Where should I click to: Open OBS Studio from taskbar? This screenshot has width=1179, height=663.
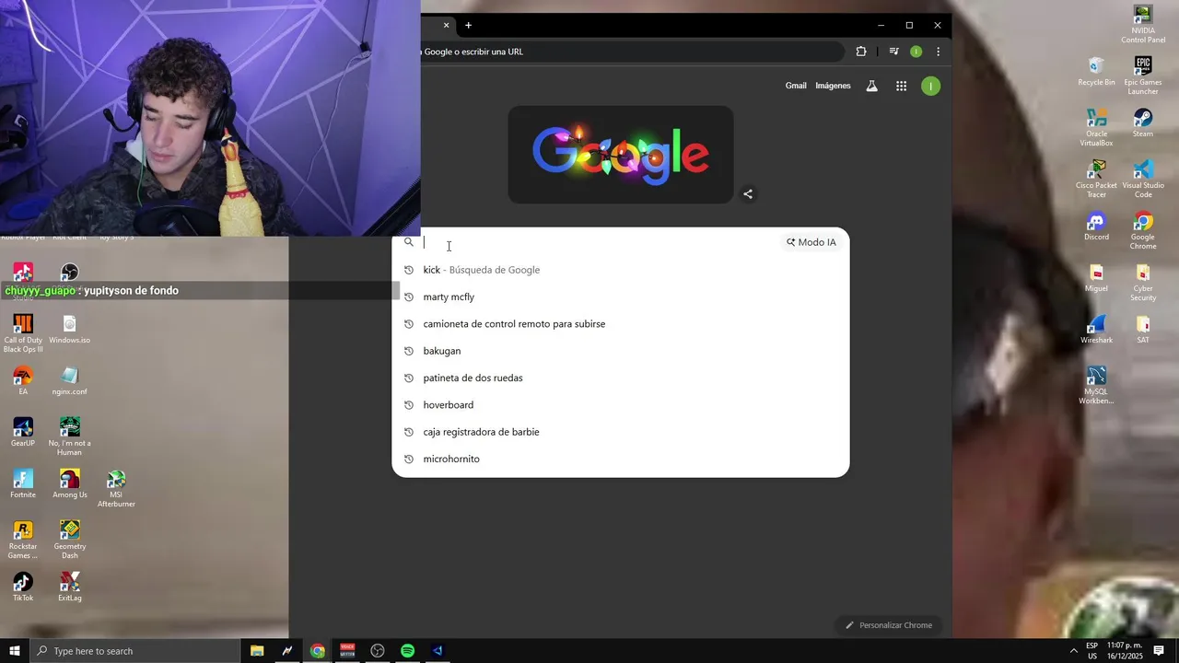pos(378,651)
